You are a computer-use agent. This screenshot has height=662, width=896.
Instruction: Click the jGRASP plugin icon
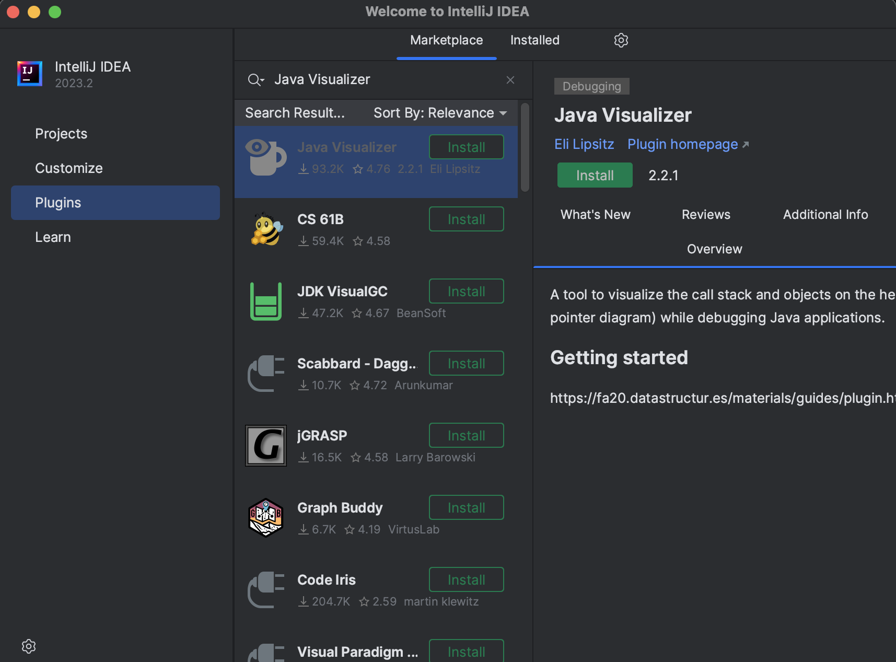click(x=266, y=446)
